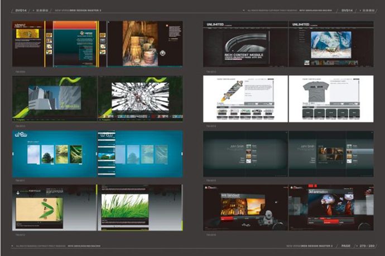Select the first small thumbnail under the graffiti photo

coord(307,63)
